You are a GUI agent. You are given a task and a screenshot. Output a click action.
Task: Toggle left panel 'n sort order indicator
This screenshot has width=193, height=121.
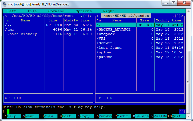tap(7, 20)
